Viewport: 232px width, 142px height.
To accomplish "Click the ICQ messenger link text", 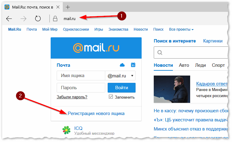I will [78, 128].
